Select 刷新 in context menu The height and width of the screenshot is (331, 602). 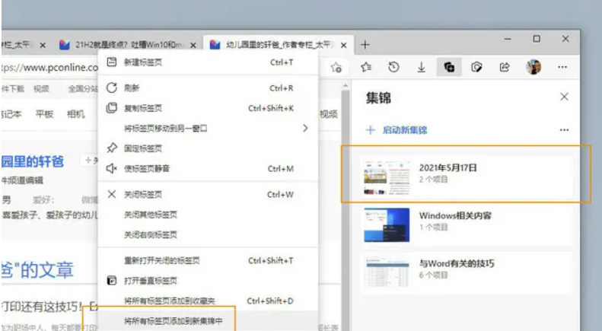pyautogui.click(x=208, y=88)
